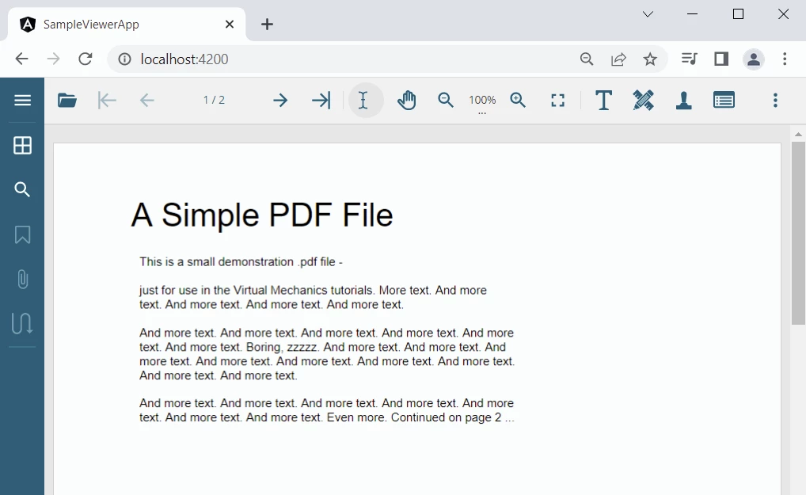Toggle the text selection cursor tool
The width and height of the screenshot is (806, 495).
click(363, 101)
